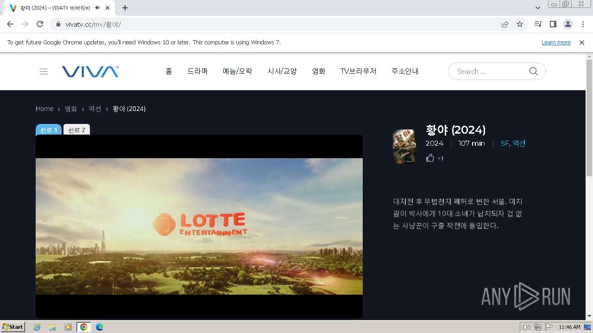Open Microsoft Edge from the taskbar

click(x=99, y=327)
